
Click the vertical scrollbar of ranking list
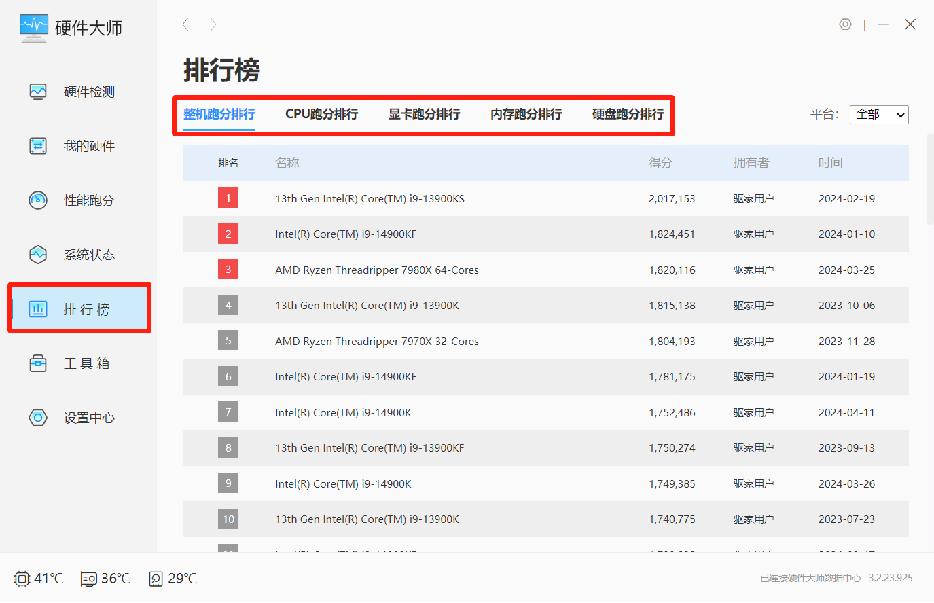(x=930, y=179)
